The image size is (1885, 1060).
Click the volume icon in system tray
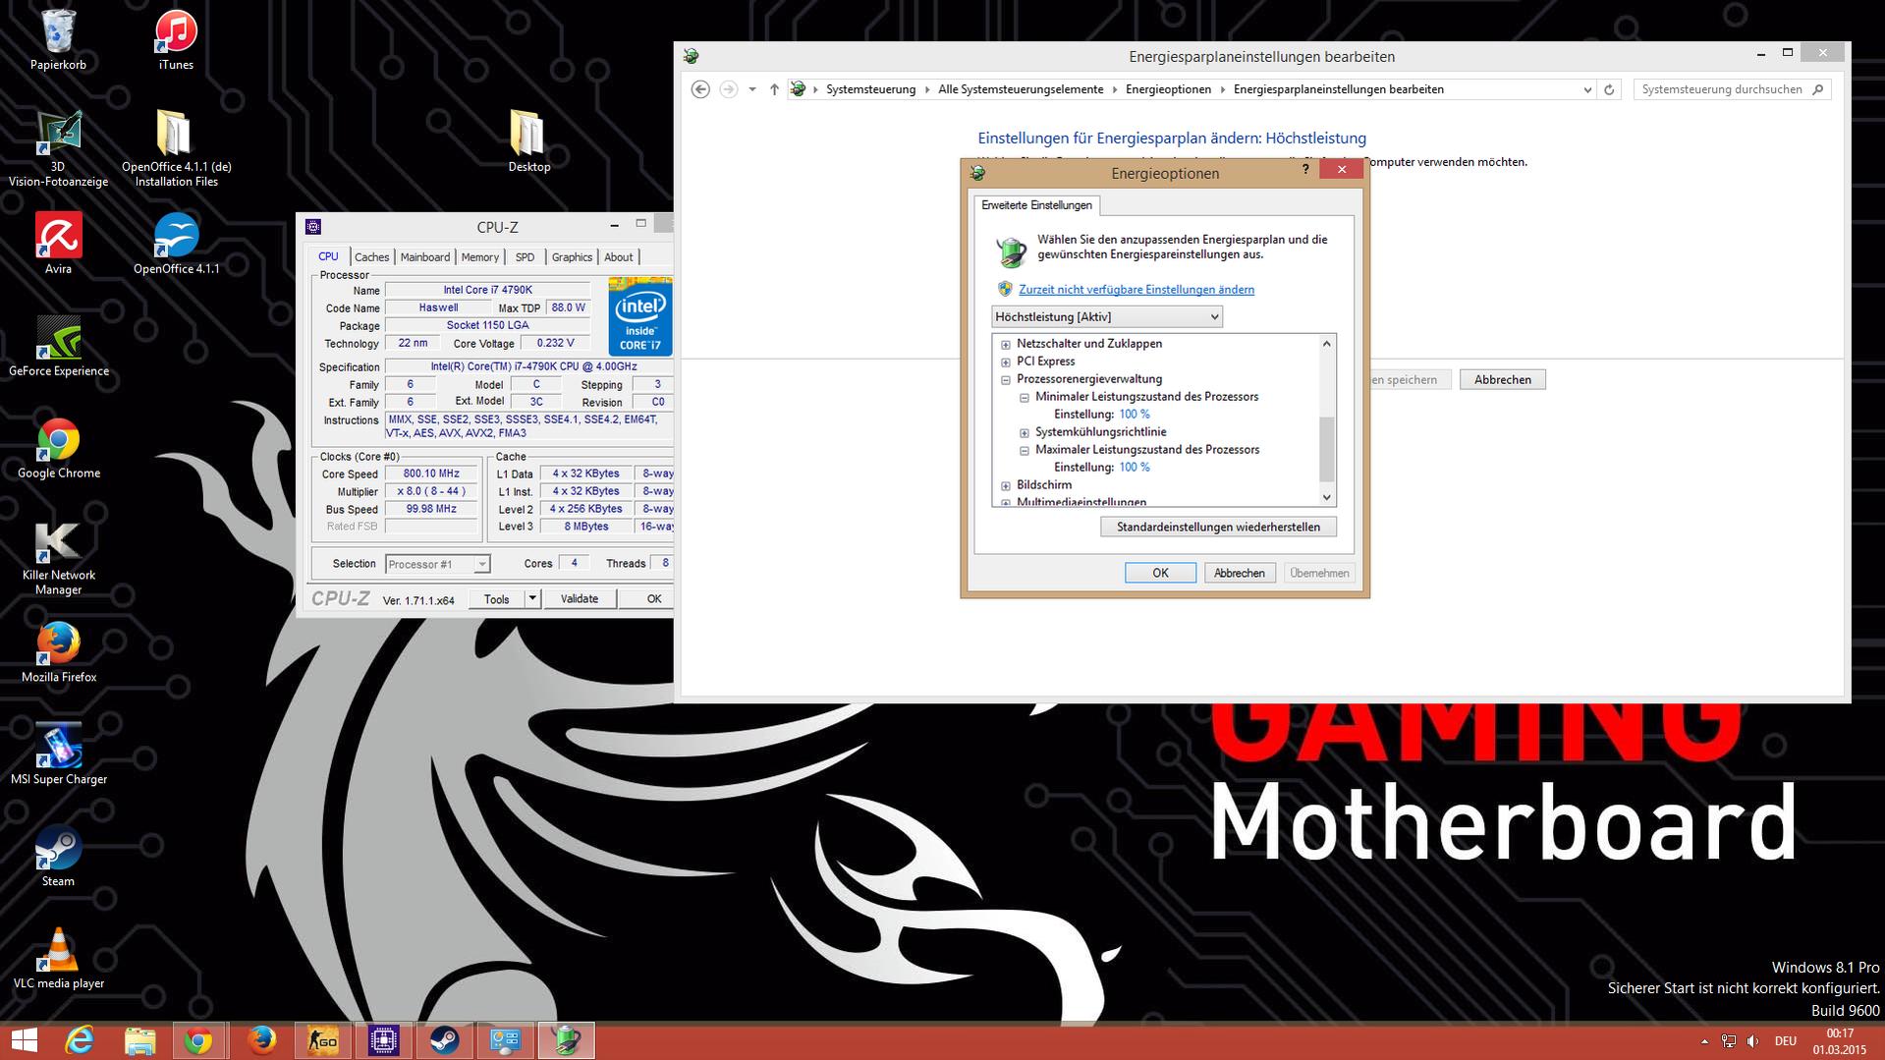pos(1753,1041)
